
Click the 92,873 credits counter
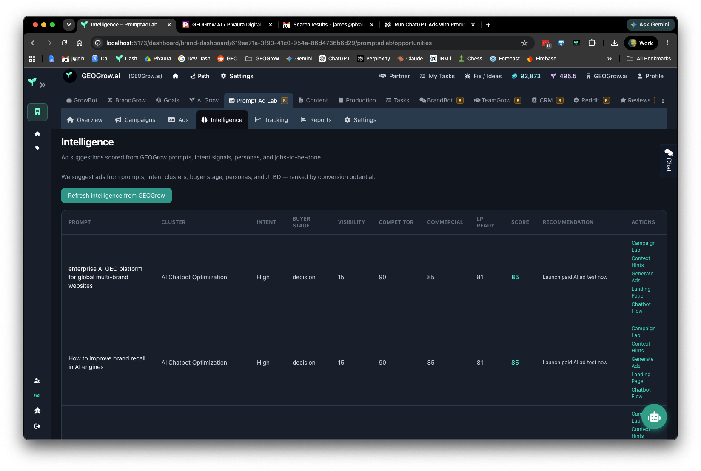pyautogui.click(x=526, y=76)
